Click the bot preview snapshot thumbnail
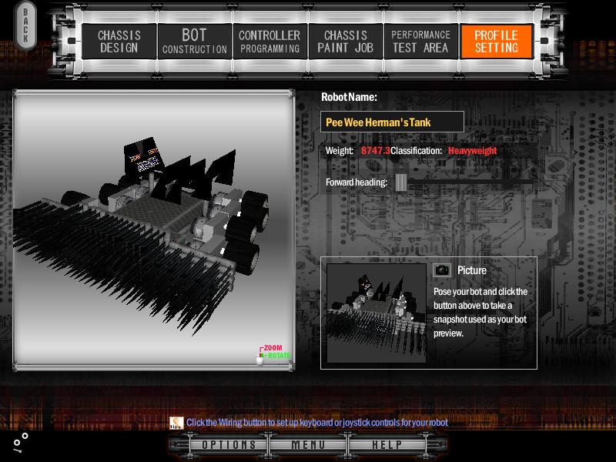The height and width of the screenshot is (462, 616). tap(377, 313)
